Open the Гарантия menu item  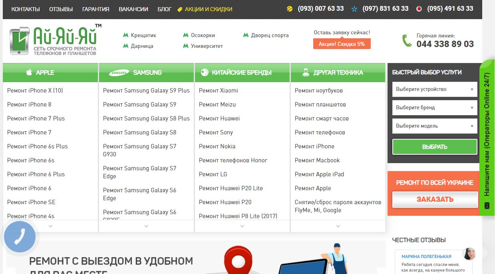point(96,9)
